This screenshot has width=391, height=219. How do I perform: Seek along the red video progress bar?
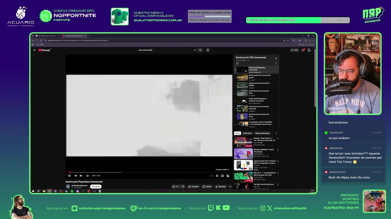(149, 172)
